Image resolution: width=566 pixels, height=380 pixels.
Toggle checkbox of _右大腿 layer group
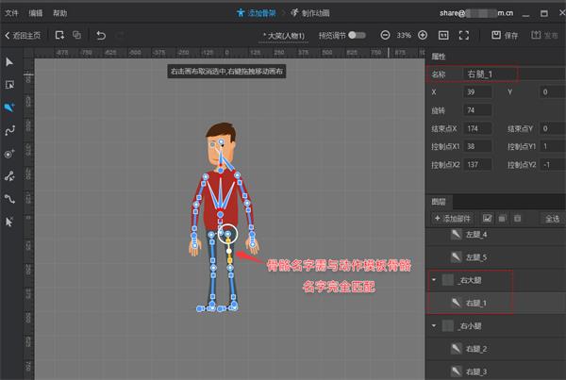(x=448, y=280)
